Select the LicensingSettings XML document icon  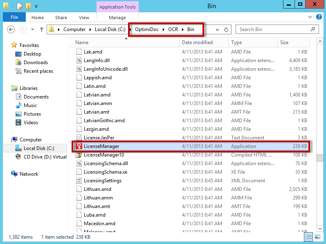tap(80, 181)
